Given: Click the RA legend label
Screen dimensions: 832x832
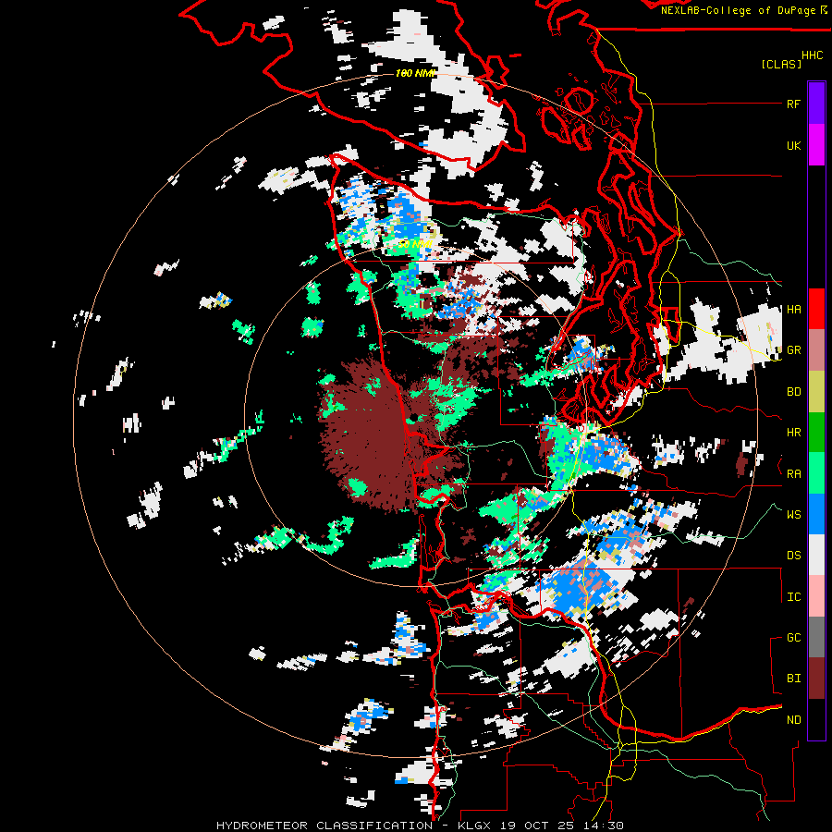Looking at the screenshot, I should 793,474.
